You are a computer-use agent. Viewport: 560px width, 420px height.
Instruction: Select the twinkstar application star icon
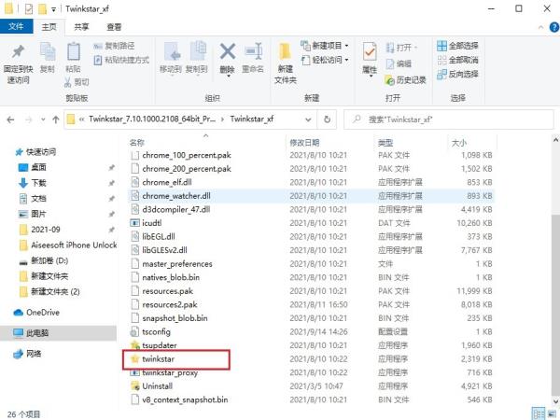pos(134,359)
